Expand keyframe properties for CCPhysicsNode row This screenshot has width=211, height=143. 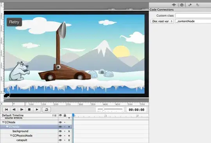coord(69,136)
